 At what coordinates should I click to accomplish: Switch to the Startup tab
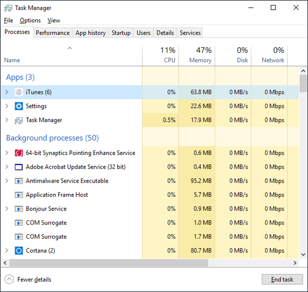click(x=121, y=33)
